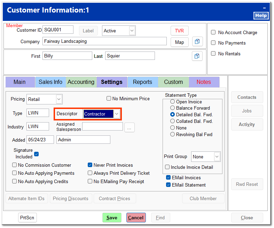Open the Notes tab

(x=204, y=82)
